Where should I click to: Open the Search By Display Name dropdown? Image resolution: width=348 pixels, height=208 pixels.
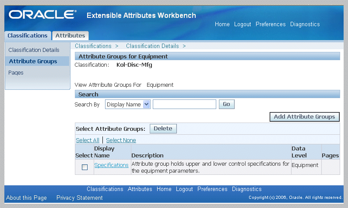click(x=128, y=104)
